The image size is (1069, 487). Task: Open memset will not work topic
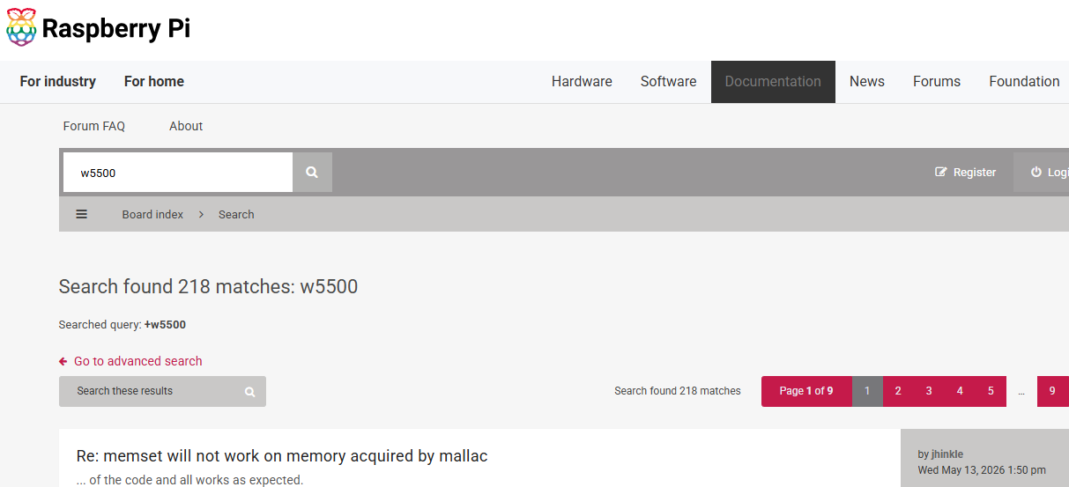coord(282,456)
